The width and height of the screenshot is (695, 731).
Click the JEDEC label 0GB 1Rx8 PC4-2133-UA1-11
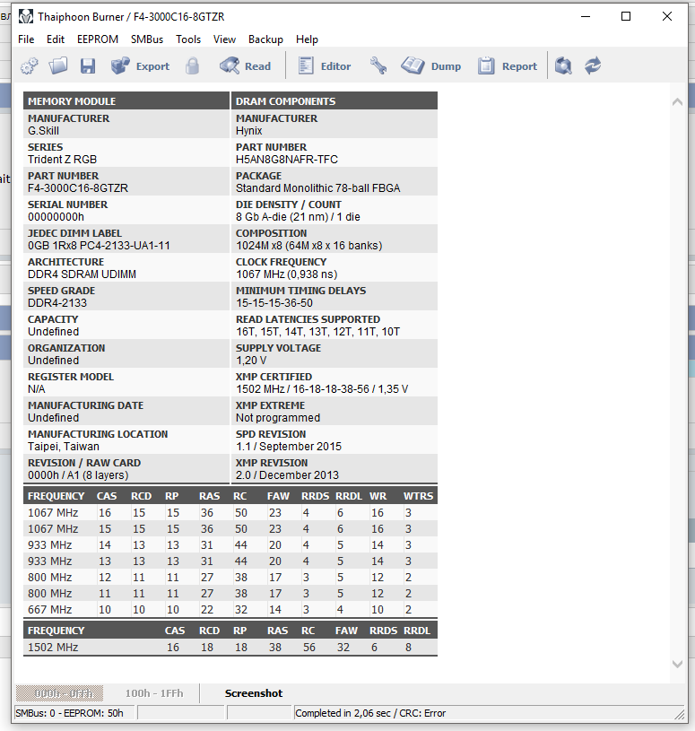point(99,246)
